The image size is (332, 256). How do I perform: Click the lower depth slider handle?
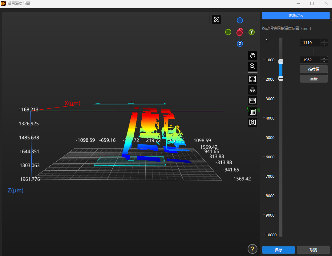coord(281,78)
